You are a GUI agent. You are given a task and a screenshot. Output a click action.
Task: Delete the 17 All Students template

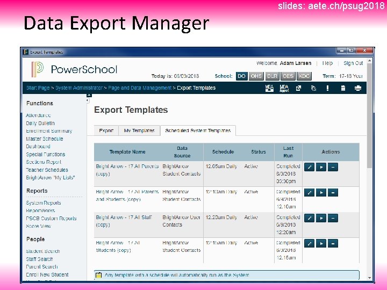pos(333,243)
